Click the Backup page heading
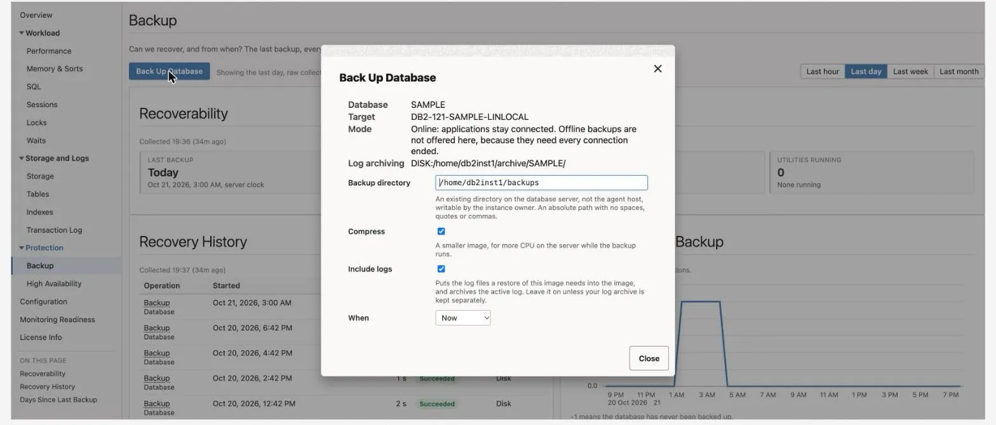The width and height of the screenshot is (996, 425). pyautogui.click(x=152, y=20)
